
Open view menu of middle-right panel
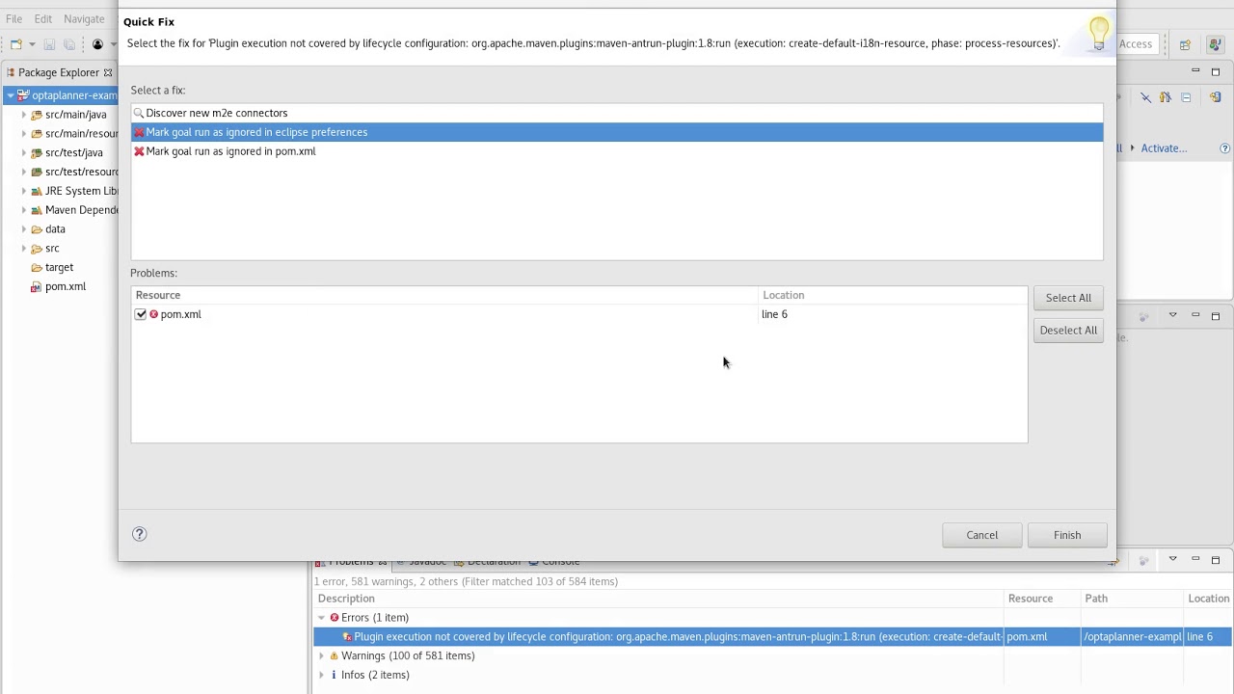point(1172,315)
